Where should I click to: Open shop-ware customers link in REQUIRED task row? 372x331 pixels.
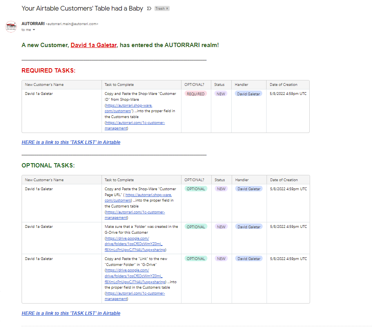click(129, 108)
